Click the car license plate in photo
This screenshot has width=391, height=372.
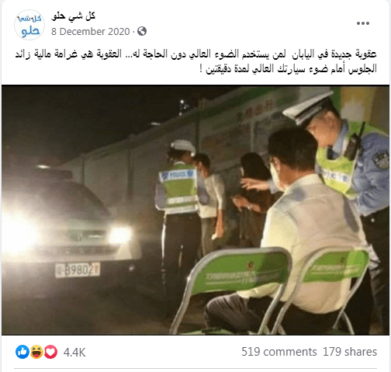(78, 269)
